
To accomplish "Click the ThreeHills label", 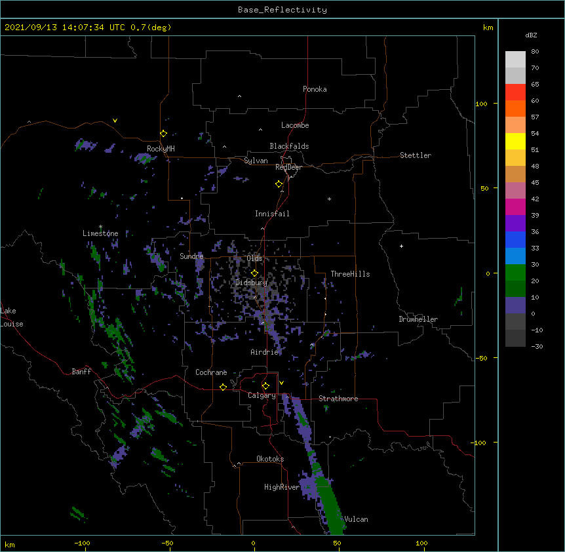I will pyautogui.click(x=350, y=274).
